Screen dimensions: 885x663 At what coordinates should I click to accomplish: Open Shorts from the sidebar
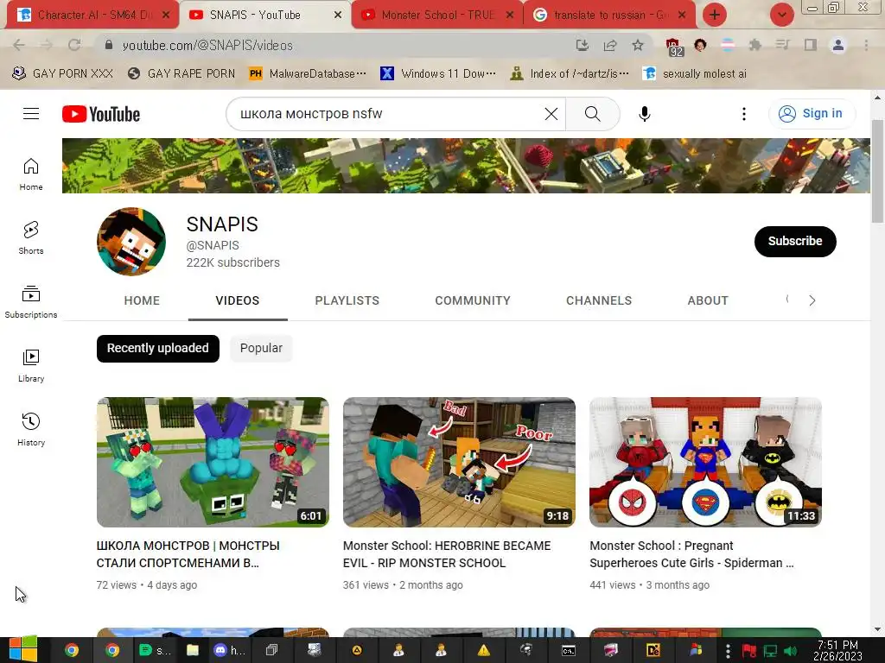coord(31,237)
